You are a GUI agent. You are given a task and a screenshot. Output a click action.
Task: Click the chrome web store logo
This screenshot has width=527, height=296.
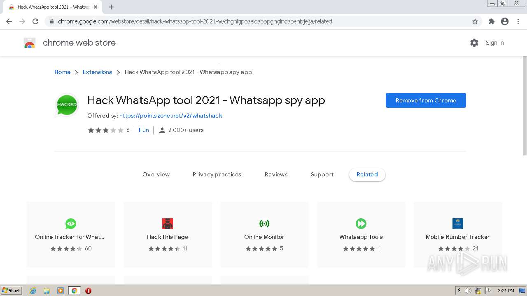point(30,43)
